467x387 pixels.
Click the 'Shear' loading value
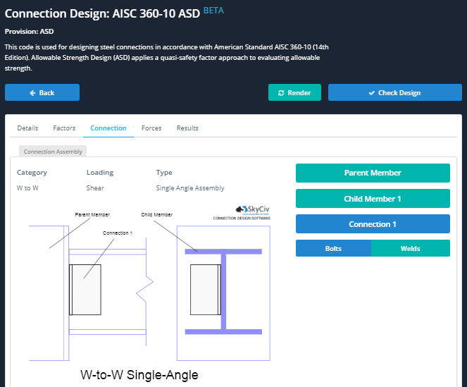(95, 188)
